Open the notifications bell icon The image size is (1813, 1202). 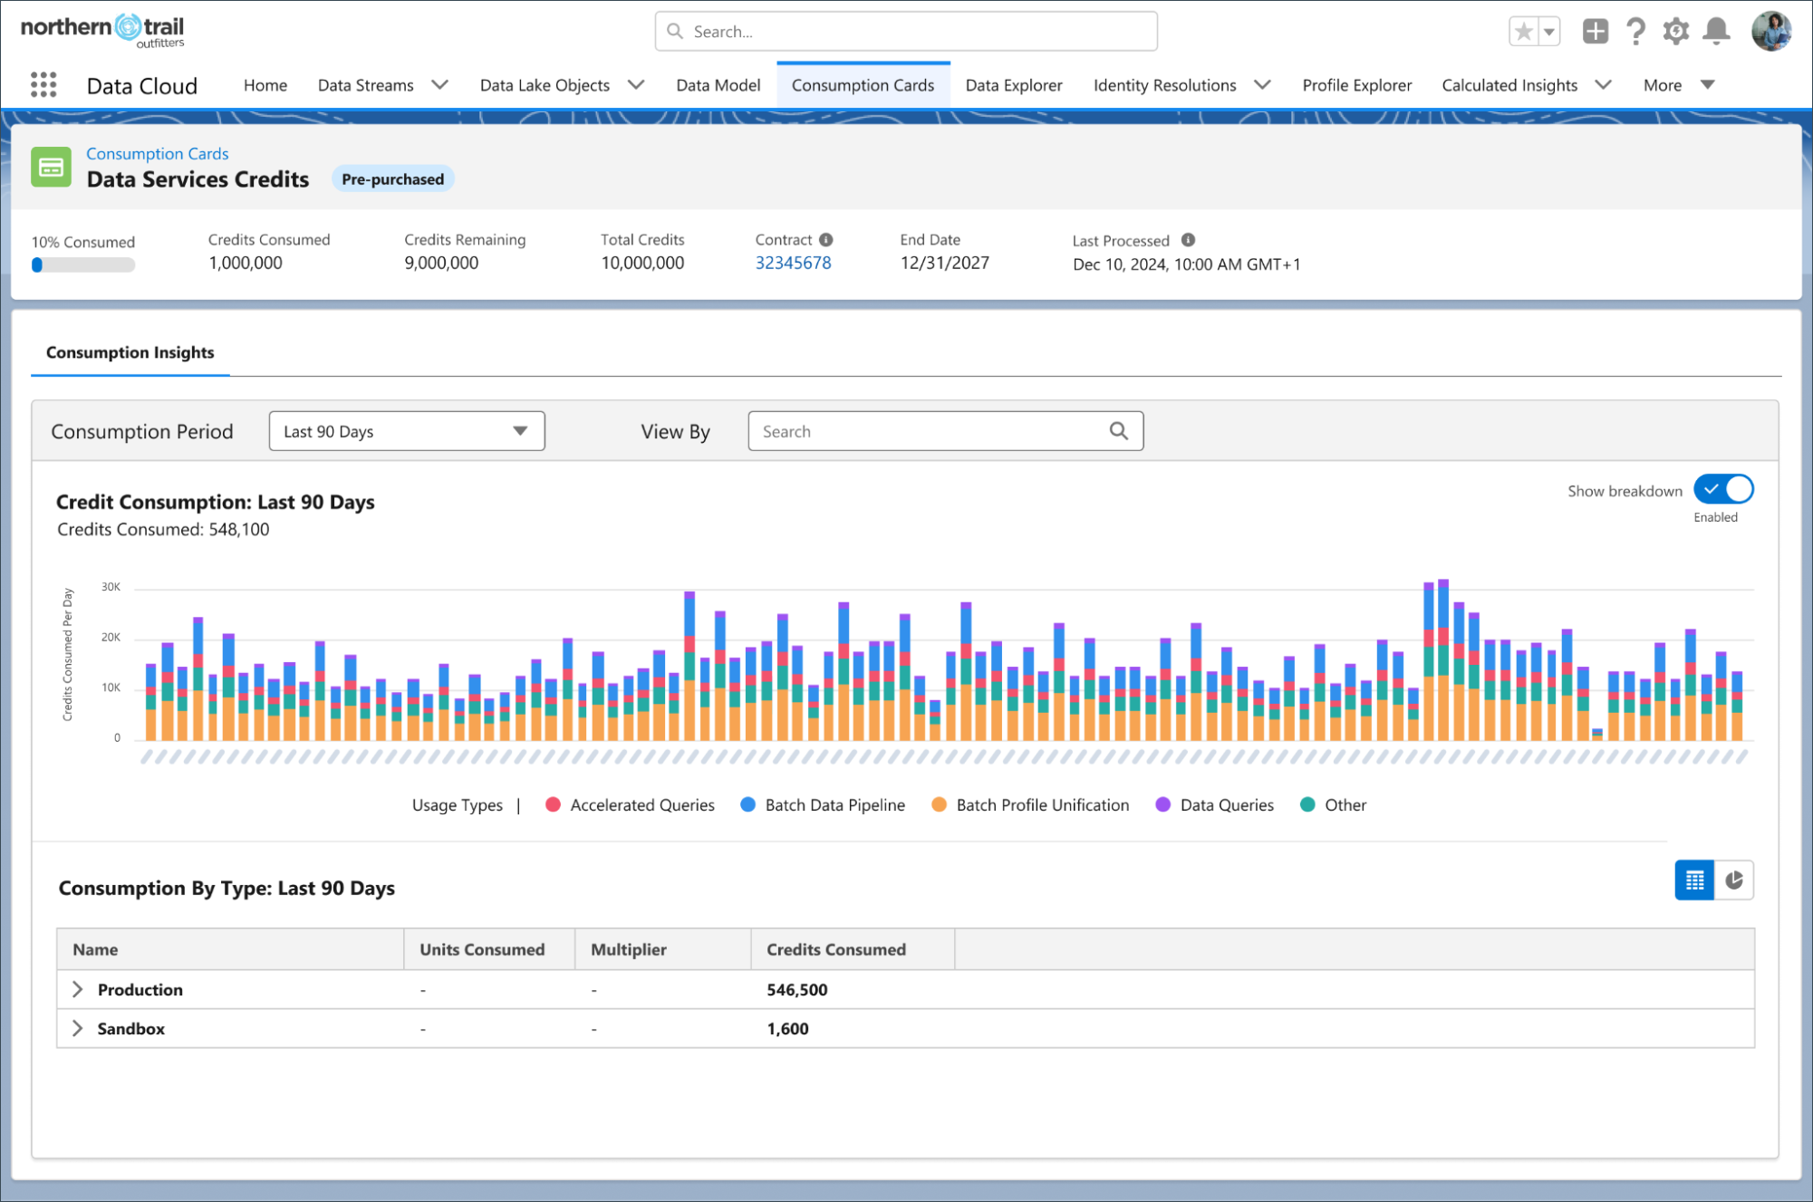coord(1716,32)
